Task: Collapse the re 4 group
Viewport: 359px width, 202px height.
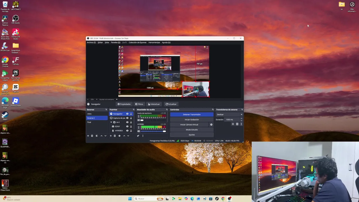Action: (111, 122)
